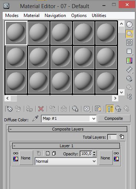
Task: Select the first material sample slot
Action: [x=16, y=33]
